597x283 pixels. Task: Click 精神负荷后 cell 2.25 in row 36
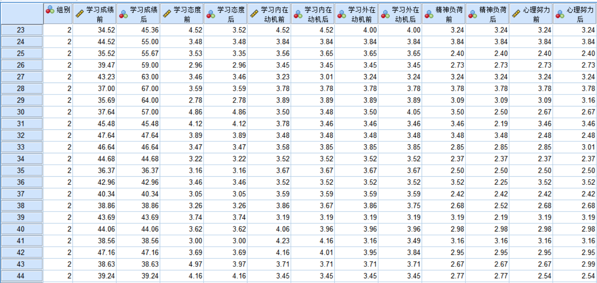pos(488,182)
